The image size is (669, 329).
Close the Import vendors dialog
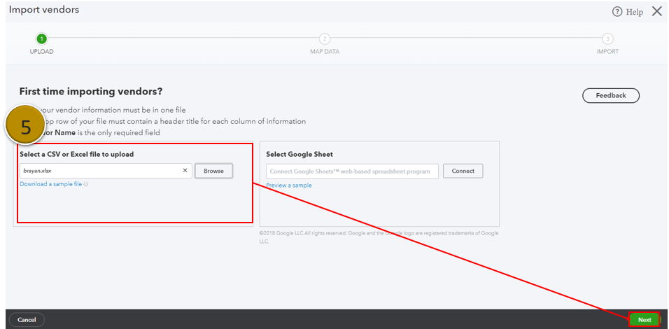(x=656, y=11)
